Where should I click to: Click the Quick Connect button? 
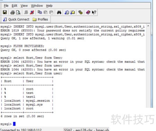16,19
